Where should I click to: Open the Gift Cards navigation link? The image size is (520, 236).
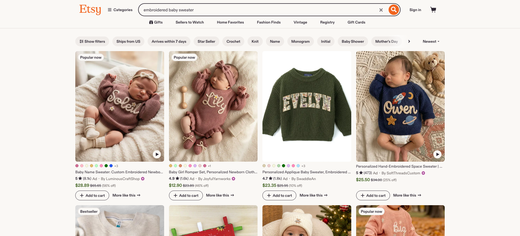356,22
